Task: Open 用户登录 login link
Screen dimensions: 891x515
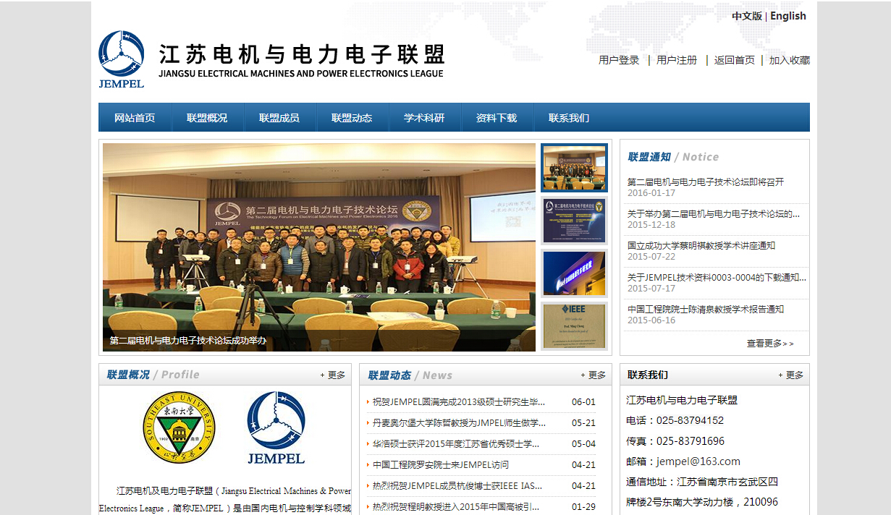Action: [619, 60]
